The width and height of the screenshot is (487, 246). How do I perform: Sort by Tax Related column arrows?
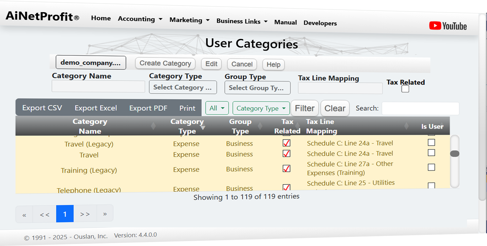tap(297, 125)
